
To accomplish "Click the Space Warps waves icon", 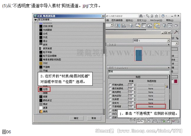I will pyautogui.click(x=173, y=38).
